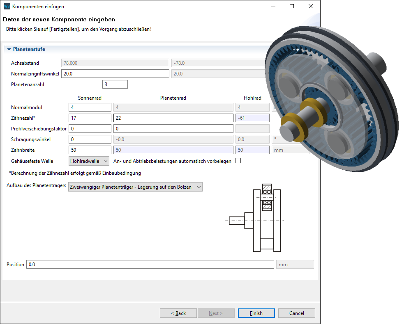Click the Position input field
411x324 pixels.
pos(150,265)
